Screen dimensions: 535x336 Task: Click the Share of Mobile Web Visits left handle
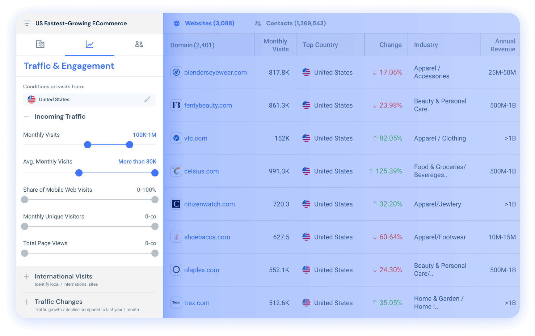25,200
